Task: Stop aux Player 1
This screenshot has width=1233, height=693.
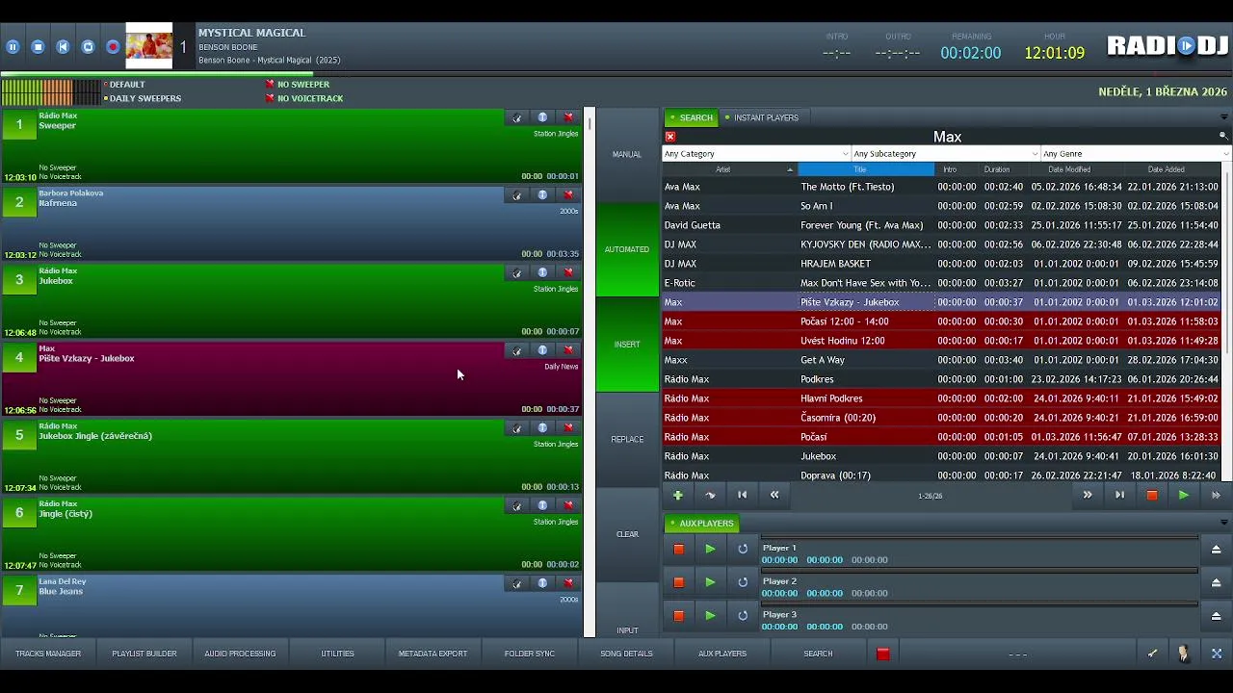Action: click(x=678, y=549)
